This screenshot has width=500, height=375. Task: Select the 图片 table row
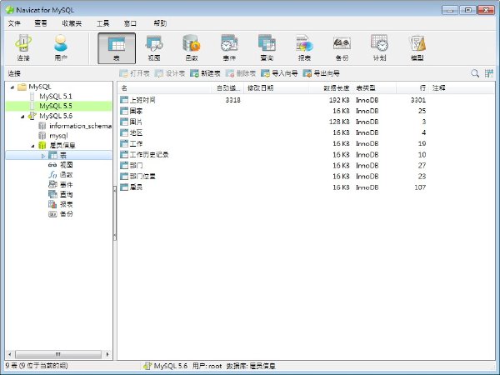point(306,122)
